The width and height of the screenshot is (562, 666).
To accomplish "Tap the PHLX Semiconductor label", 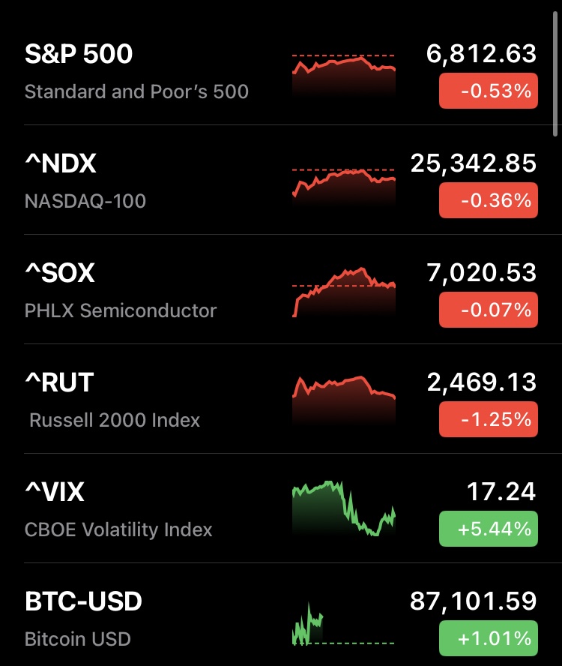I will 121,310.
